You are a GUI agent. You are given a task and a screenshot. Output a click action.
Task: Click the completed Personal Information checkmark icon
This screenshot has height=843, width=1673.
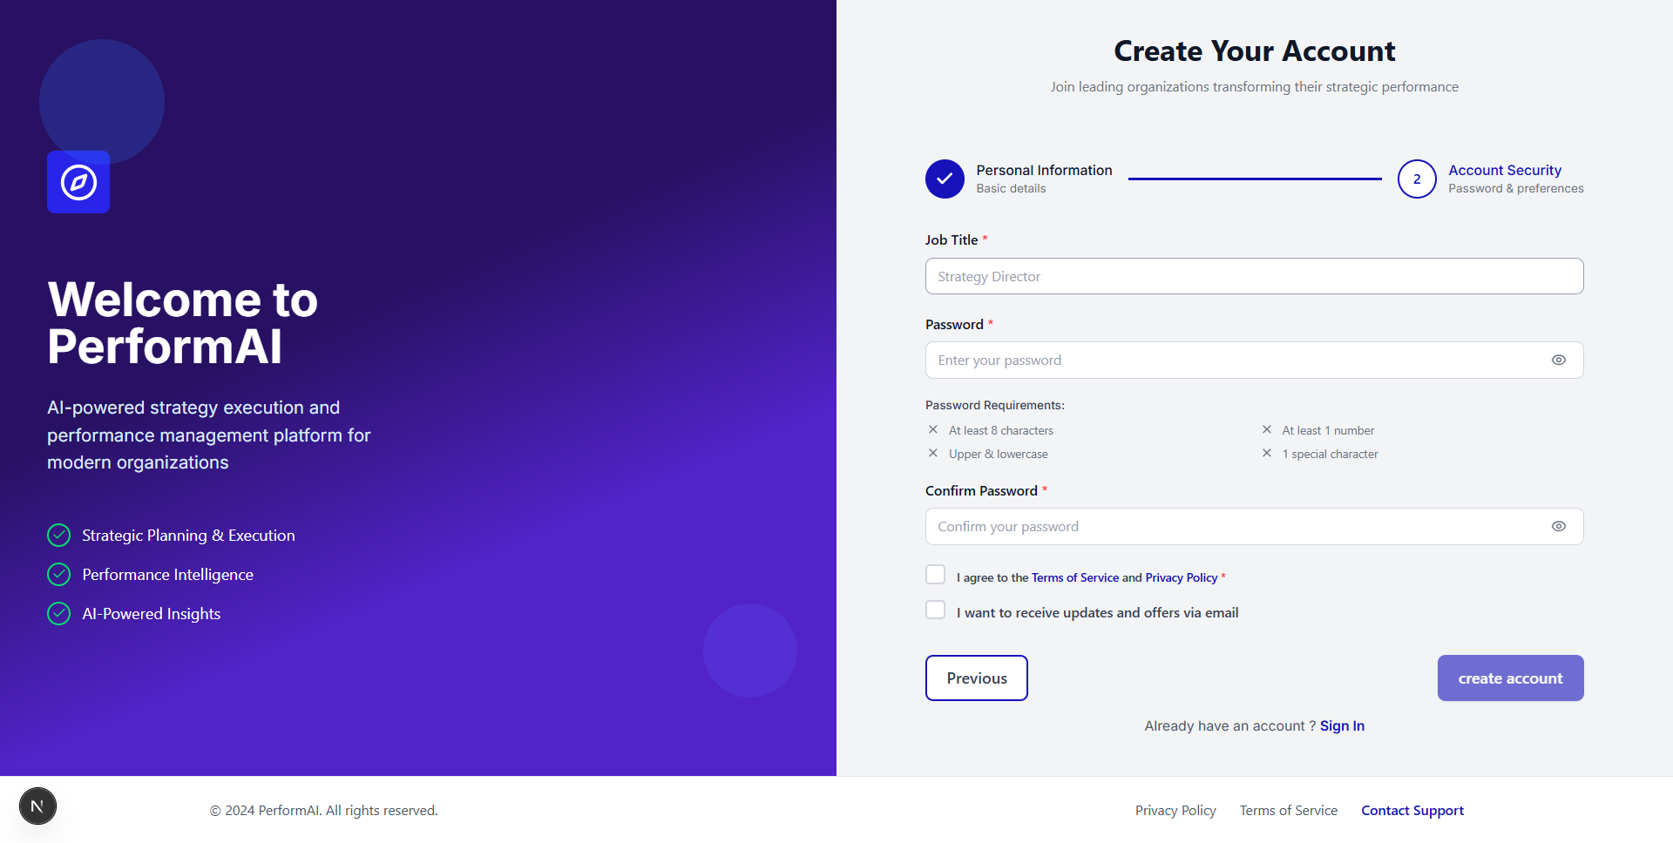[x=944, y=179]
